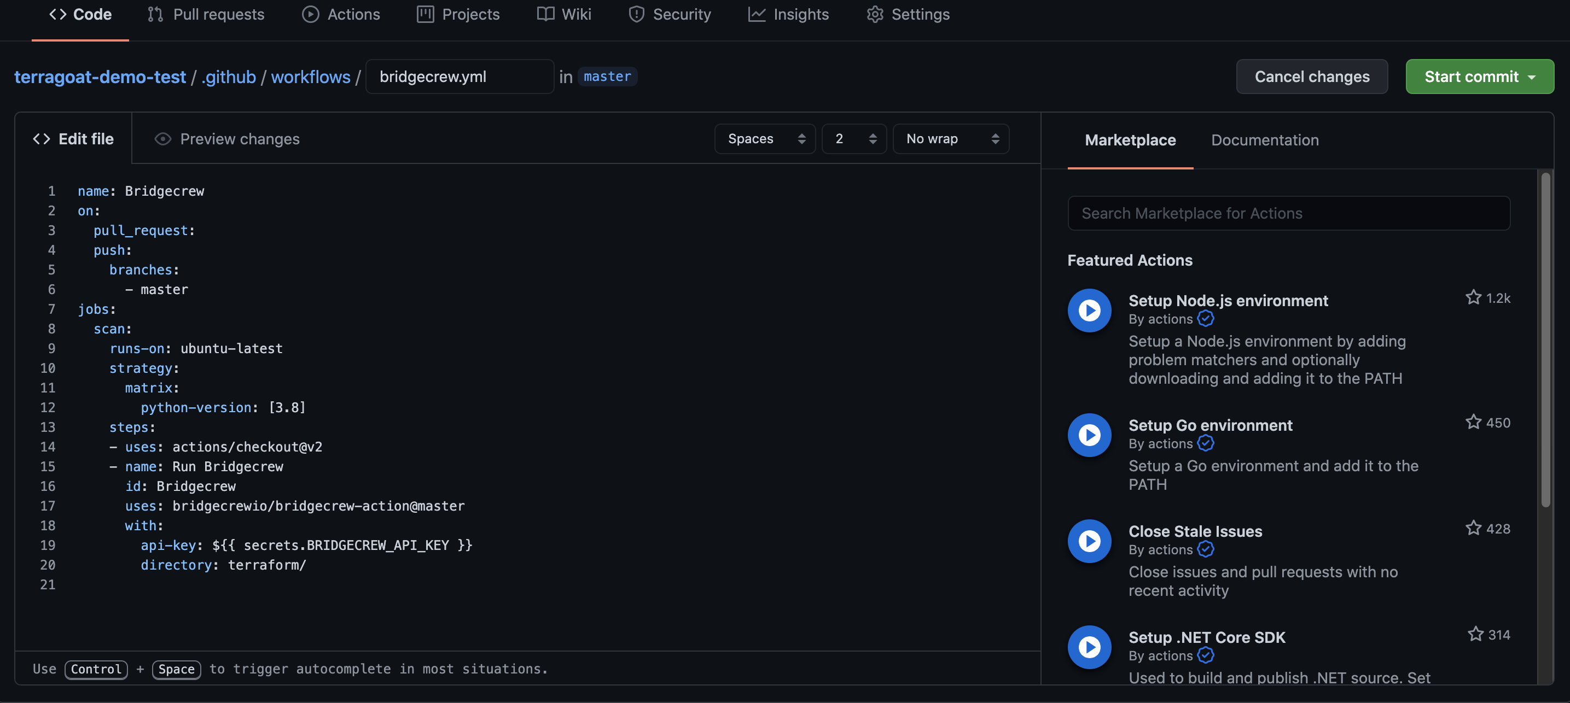Click the Security shield icon

636,14
